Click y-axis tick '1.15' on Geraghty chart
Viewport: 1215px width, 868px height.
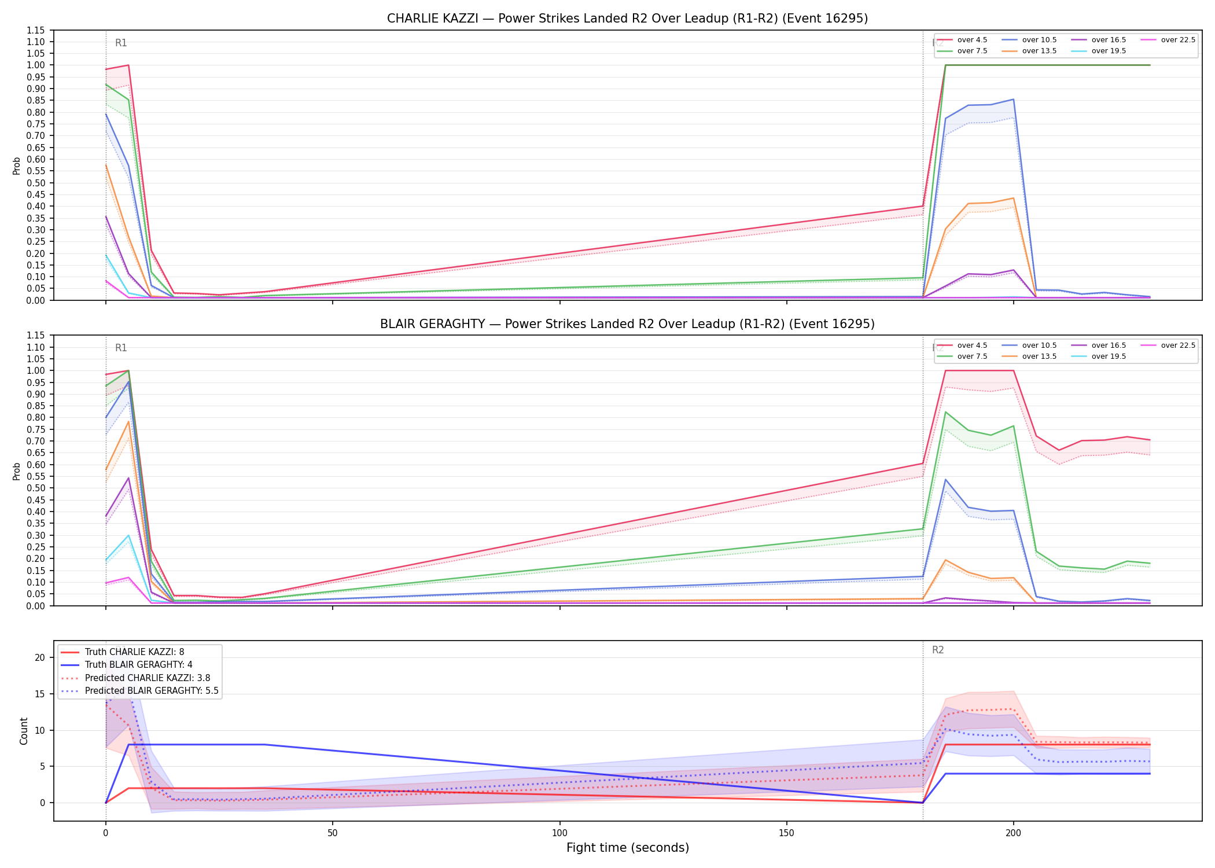click(36, 336)
